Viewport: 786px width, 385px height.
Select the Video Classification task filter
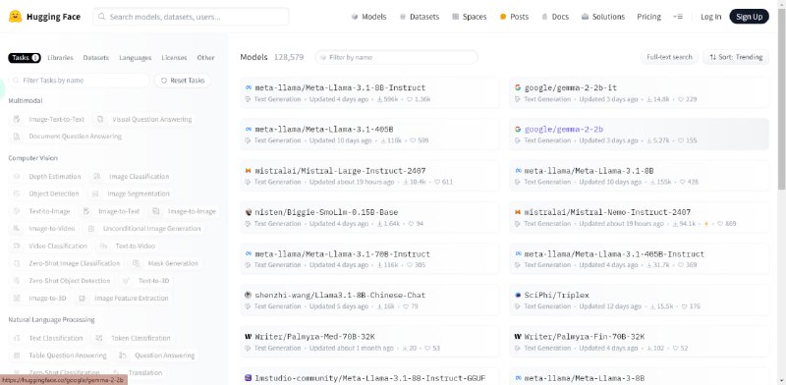[50, 247]
